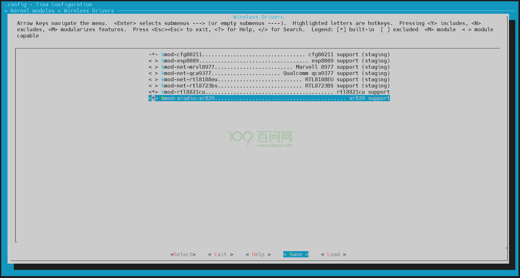Click the kmod-cfg80211 forced-selection marker
Viewport: 520px width, 278px height.
pyautogui.click(x=153, y=54)
